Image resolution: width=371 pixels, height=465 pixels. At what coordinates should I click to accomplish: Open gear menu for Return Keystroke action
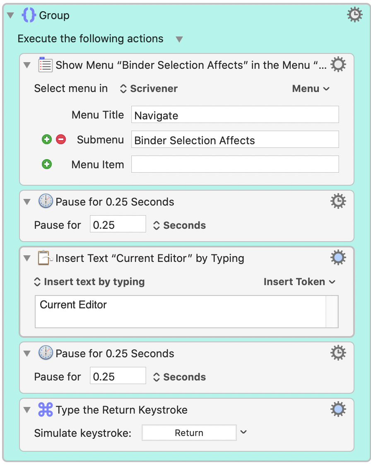point(338,409)
